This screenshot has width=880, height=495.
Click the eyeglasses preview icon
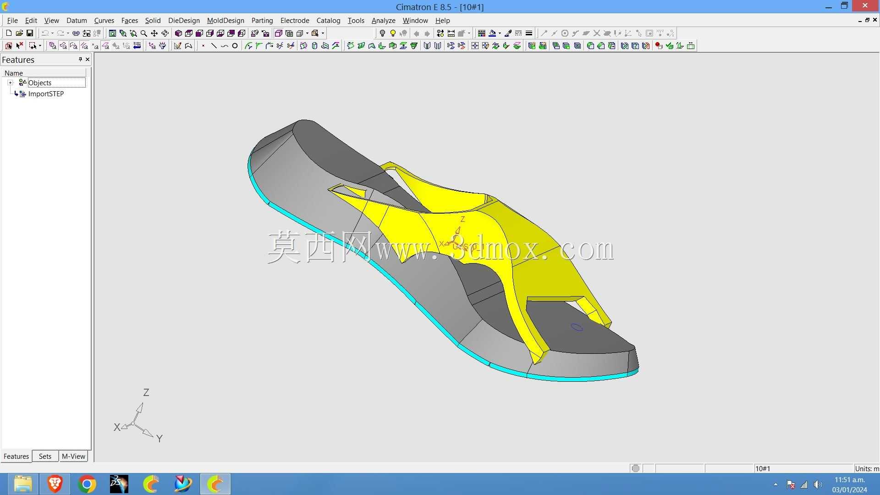76,33
